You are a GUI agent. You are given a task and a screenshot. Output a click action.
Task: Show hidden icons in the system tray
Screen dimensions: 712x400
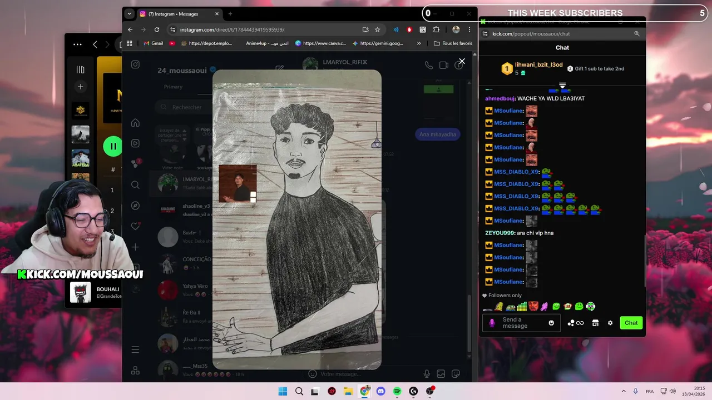click(623, 391)
